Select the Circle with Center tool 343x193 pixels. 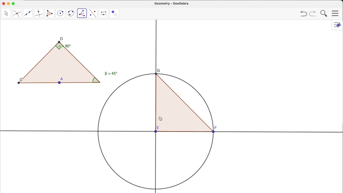pos(60,13)
